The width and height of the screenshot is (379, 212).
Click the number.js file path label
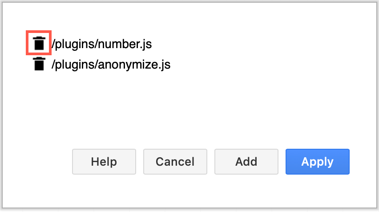[102, 44]
